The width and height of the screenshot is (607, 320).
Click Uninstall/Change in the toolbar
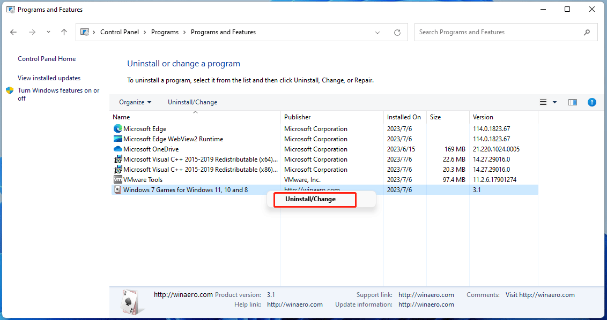coord(193,102)
